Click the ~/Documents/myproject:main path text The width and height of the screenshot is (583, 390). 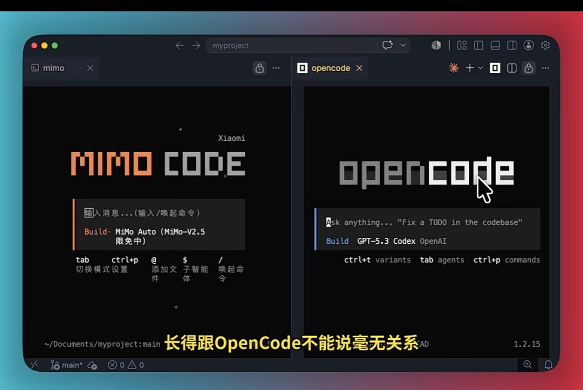click(x=102, y=344)
